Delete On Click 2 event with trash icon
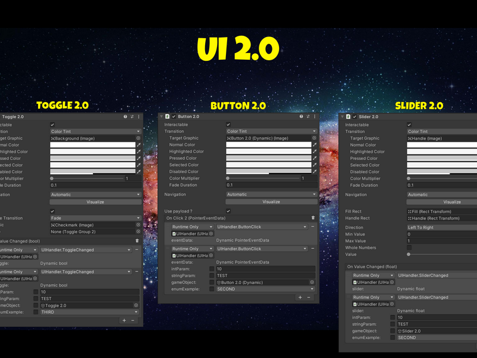The height and width of the screenshot is (358, 477). tap(313, 218)
